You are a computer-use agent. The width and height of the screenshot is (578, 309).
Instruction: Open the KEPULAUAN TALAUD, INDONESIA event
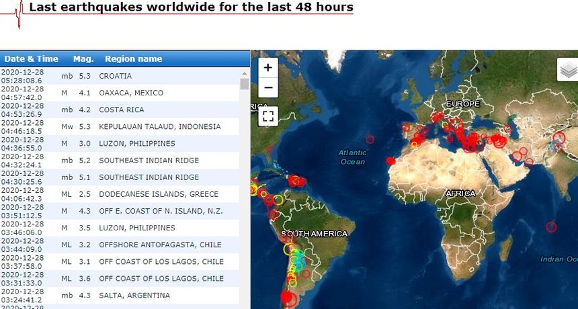(159, 126)
